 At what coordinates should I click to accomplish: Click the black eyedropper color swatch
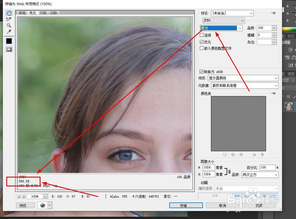(x=9, y=41)
